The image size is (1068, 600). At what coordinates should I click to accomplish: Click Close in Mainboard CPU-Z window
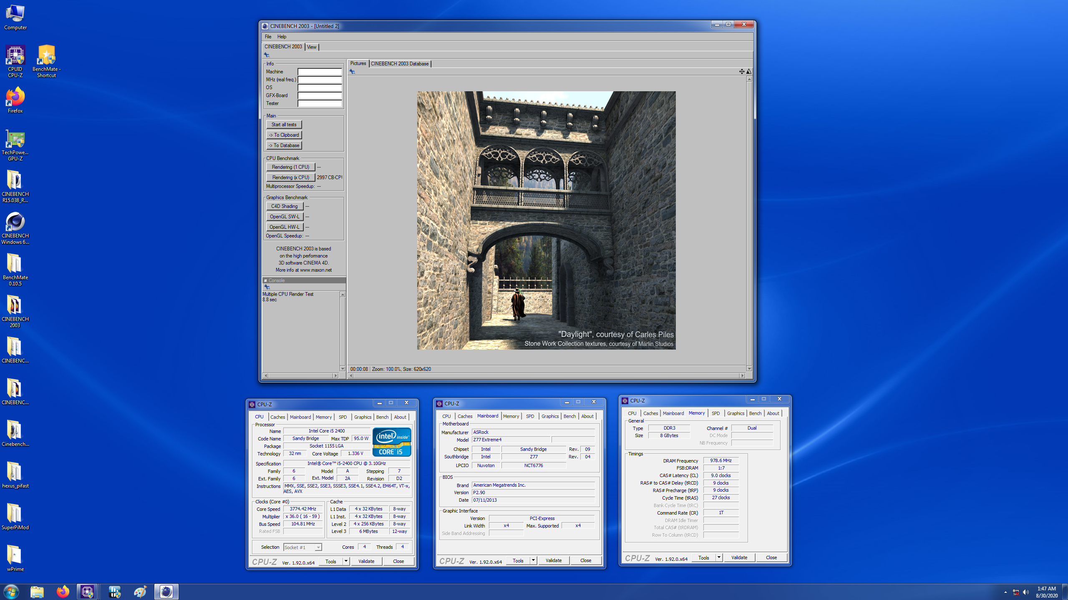click(586, 560)
